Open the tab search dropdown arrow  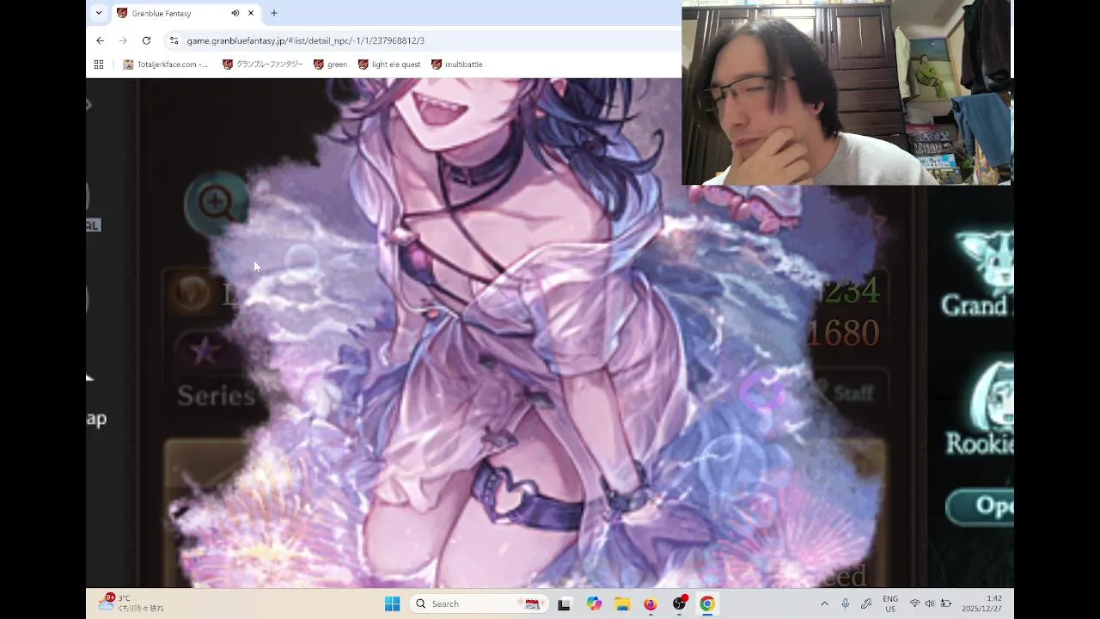99,13
